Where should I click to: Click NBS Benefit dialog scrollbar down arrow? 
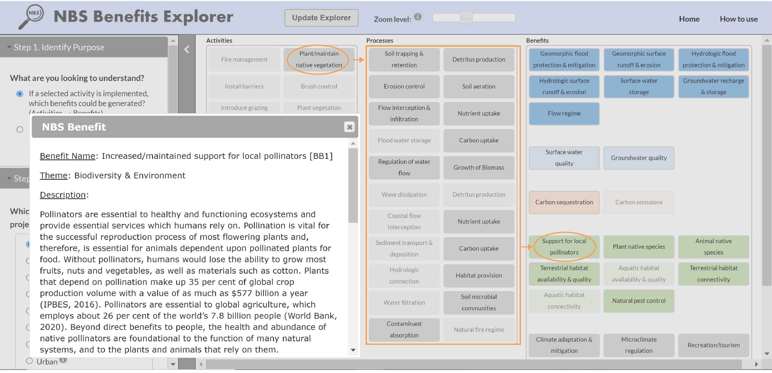[x=353, y=350]
